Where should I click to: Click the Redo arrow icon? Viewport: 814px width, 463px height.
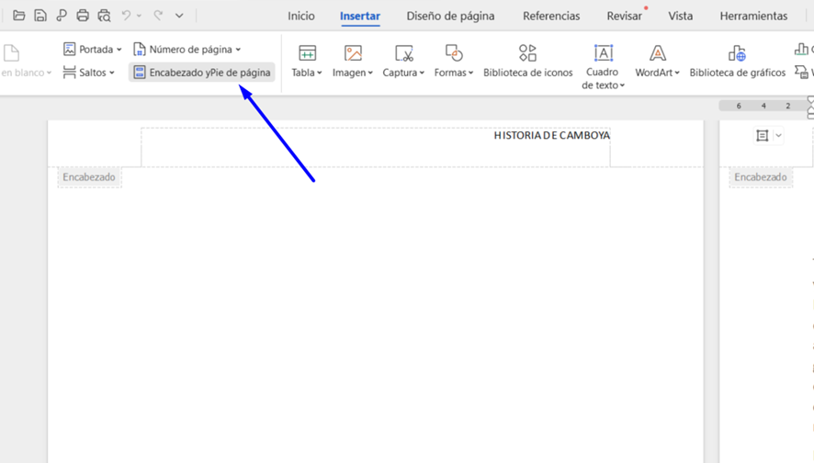click(158, 16)
